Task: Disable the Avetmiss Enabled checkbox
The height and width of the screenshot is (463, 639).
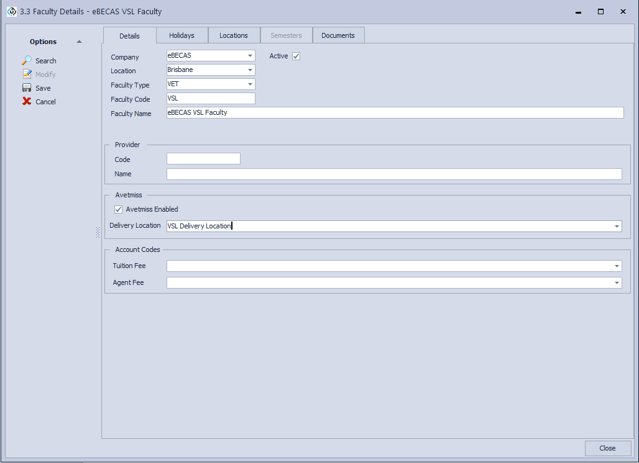Action: tap(119, 210)
